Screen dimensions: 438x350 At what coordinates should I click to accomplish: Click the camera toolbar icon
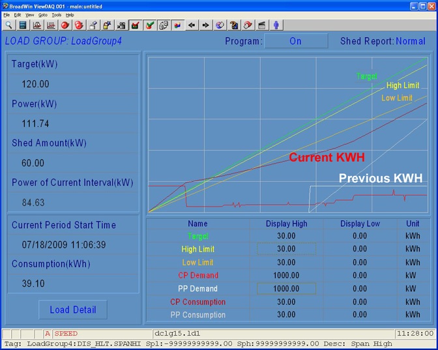click(121, 25)
